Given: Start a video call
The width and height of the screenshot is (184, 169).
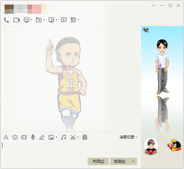Looking at the screenshot, I should pyautogui.click(x=16, y=20).
